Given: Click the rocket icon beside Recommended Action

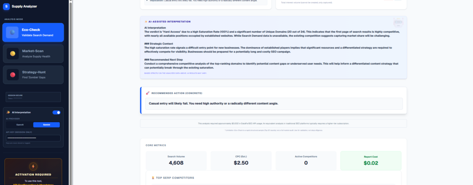Looking at the screenshot, I should 147,93.
